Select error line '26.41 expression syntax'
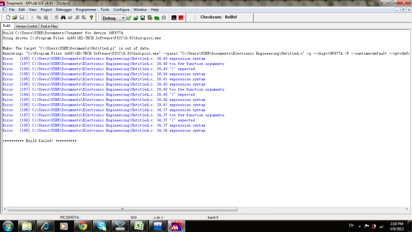 [104, 79]
